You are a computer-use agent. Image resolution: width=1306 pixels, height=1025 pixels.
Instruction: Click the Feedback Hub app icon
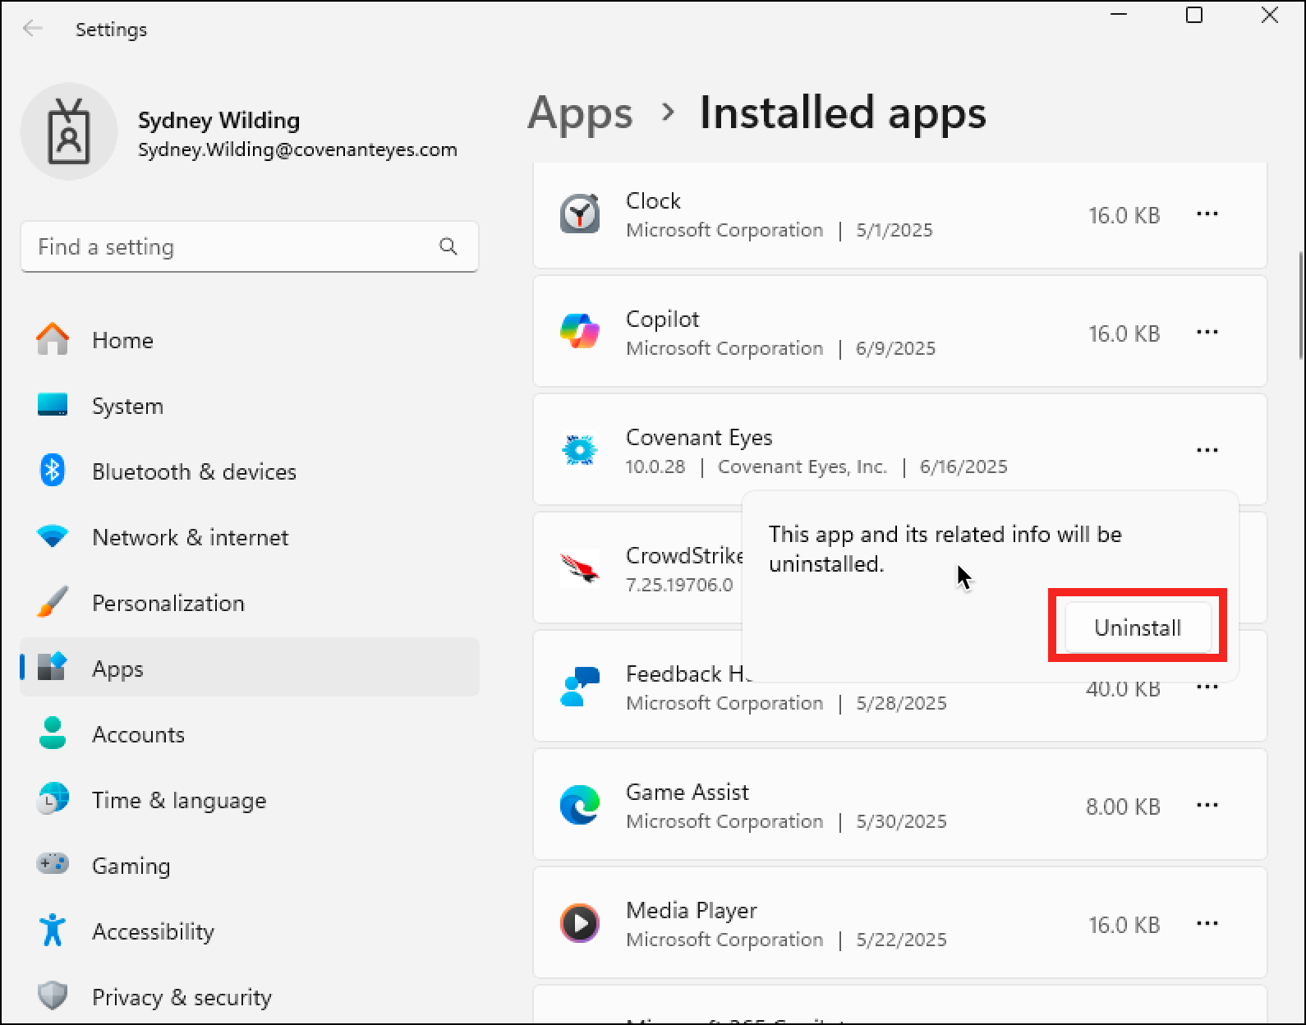tap(580, 687)
